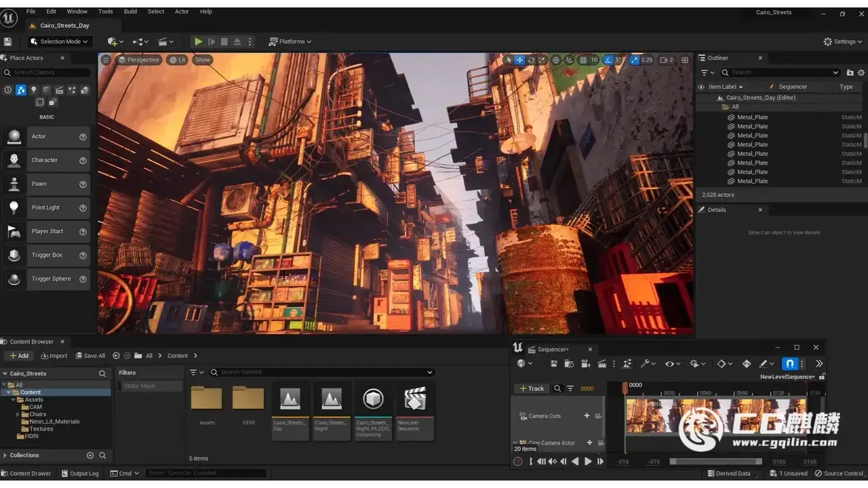Viewport: 868px width, 488px height.
Task: Expand the Platforms dropdown menu
Action: click(290, 41)
